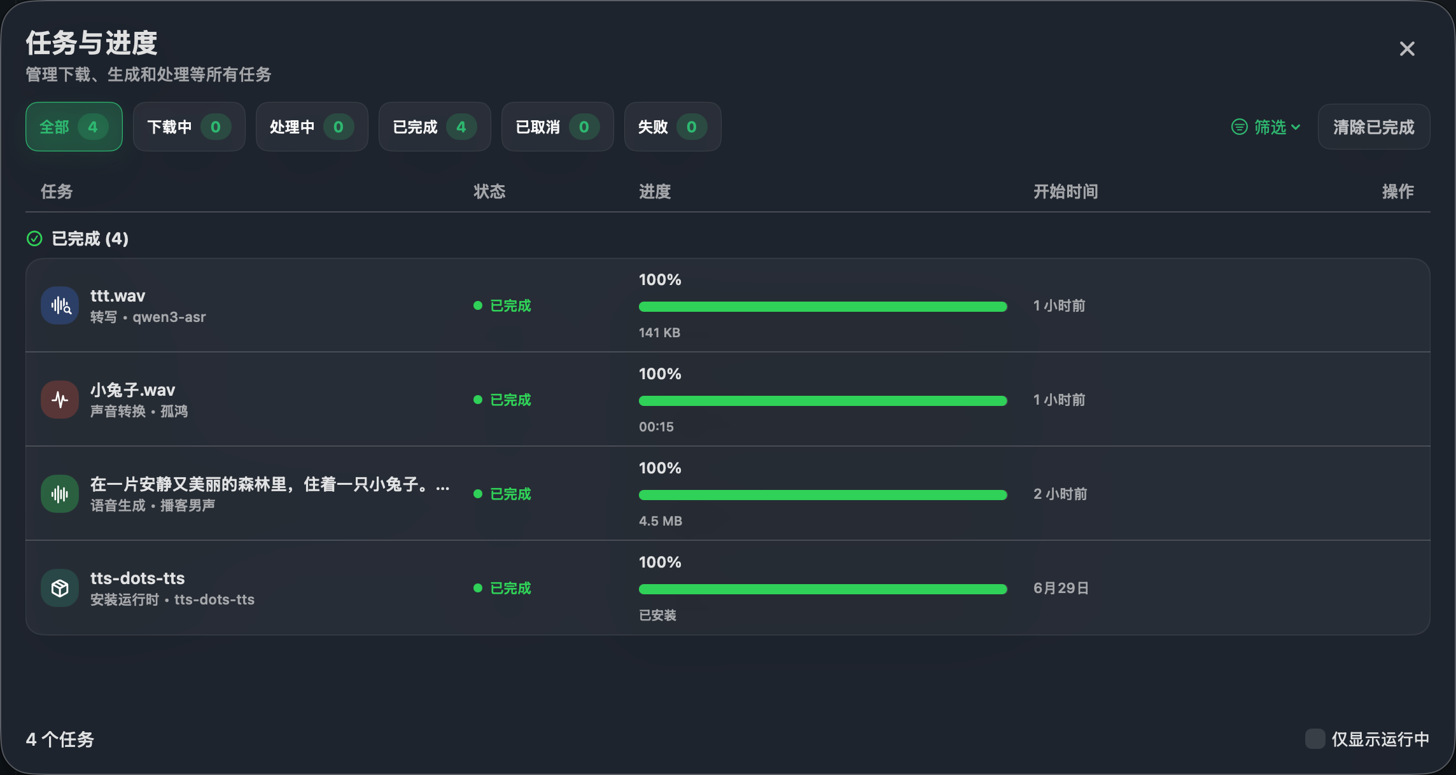This screenshot has height=775, width=1456.
Task: Click the 进度 column header
Action: [655, 192]
